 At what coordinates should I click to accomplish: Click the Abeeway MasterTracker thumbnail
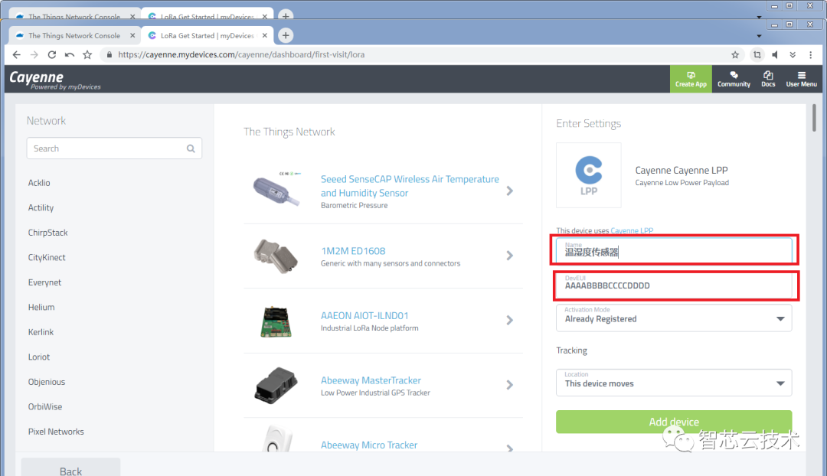click(276, 386)
